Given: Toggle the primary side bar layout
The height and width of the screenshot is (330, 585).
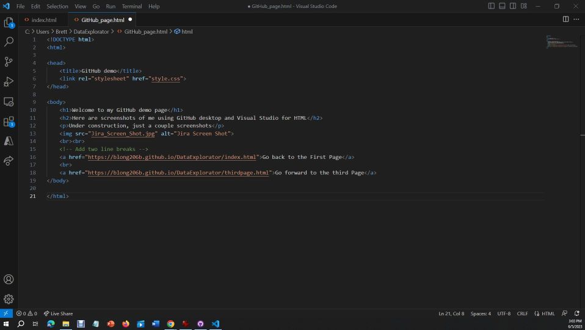Looking at the screenshot, I should (492, 6).
